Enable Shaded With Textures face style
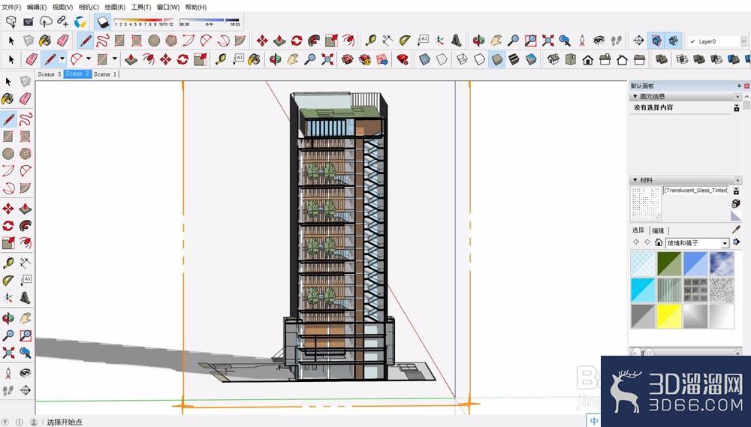The height and width of the screenshot is (427, 751). tap(514, 60)
